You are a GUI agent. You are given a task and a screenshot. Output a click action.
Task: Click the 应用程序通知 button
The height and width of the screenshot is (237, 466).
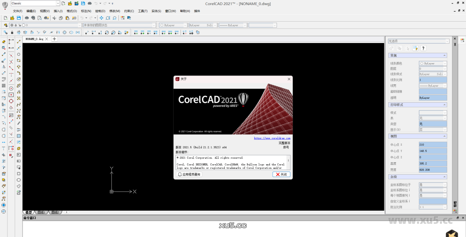click(189, 174)
